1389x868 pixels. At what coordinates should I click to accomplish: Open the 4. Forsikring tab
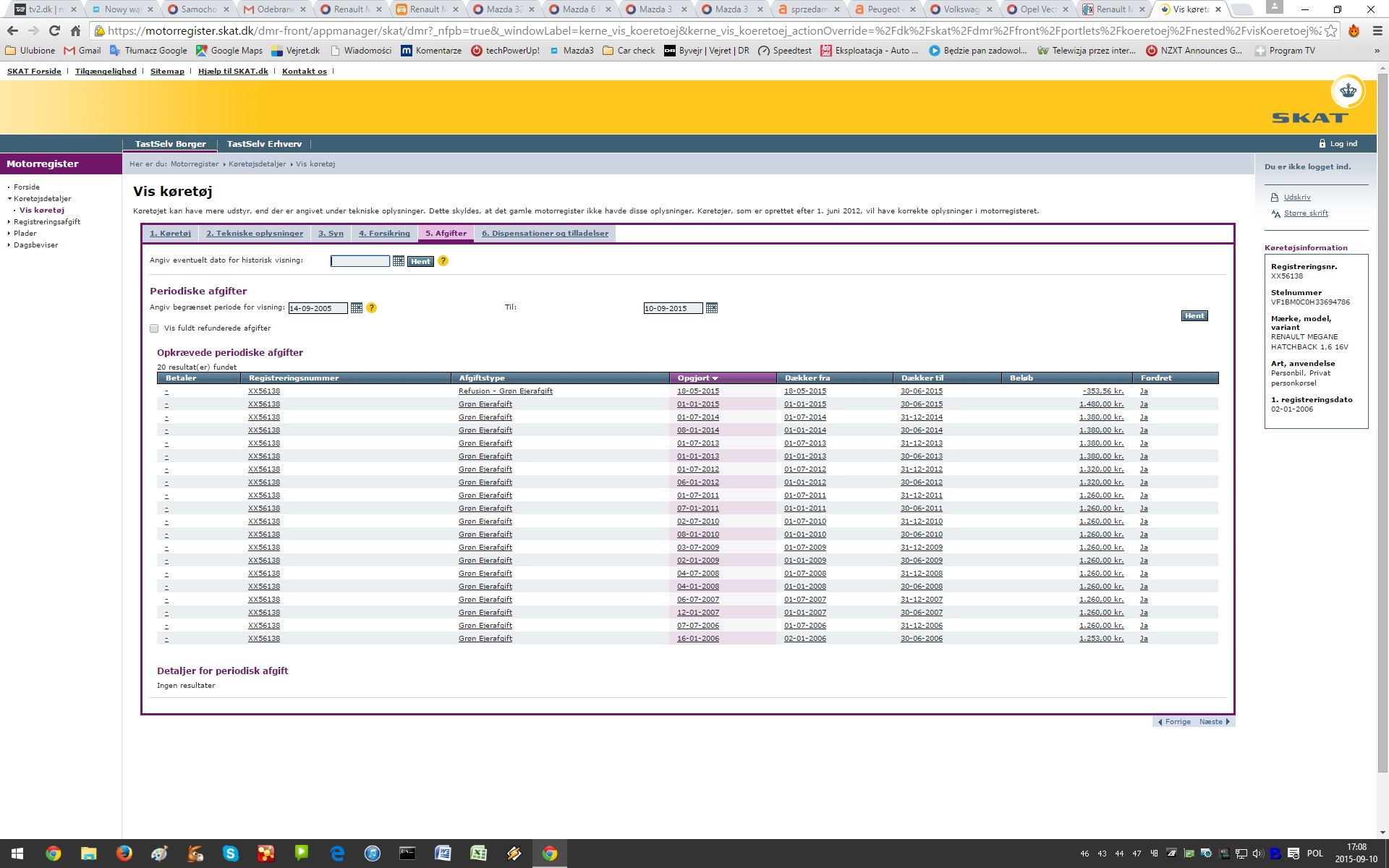(384, 234)
